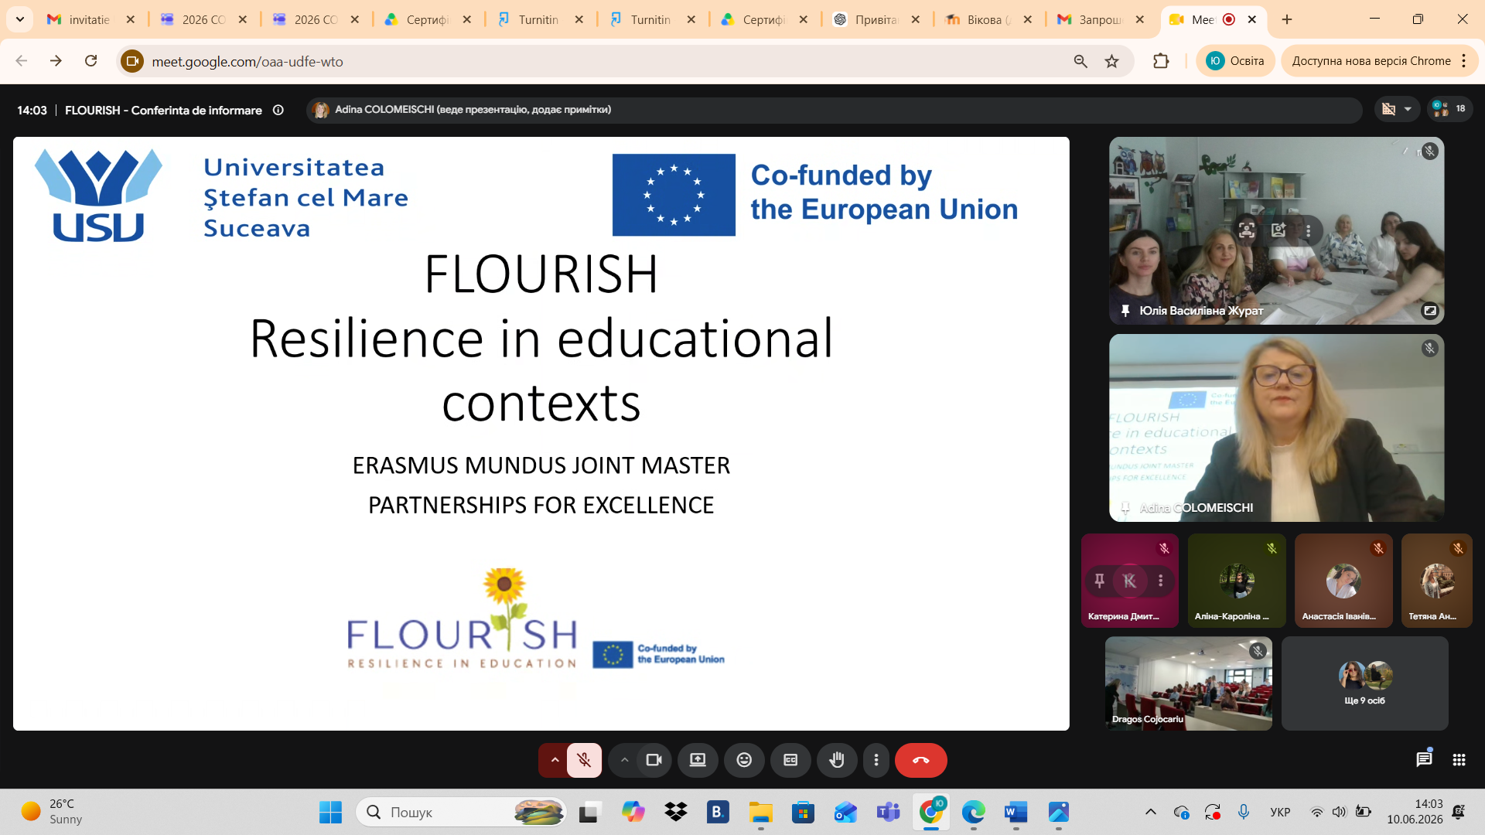Switch to the Запрош Gmail tab
This screenshot has height=835, width=1485.
1101,19
